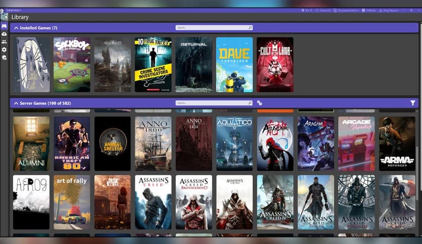Screen dimensions: 422x244
Task: Select Assassin's Creed Syndicate cover
Action: click(356, 202)
